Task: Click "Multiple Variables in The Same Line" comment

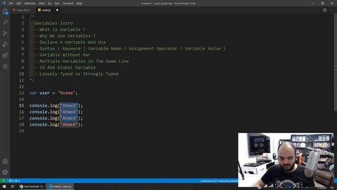Action: 84,61
